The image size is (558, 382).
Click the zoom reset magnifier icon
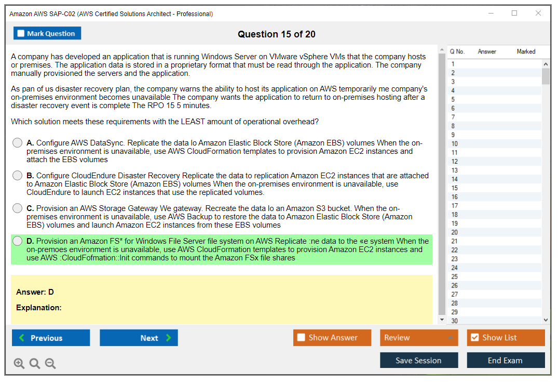(35, 363)
